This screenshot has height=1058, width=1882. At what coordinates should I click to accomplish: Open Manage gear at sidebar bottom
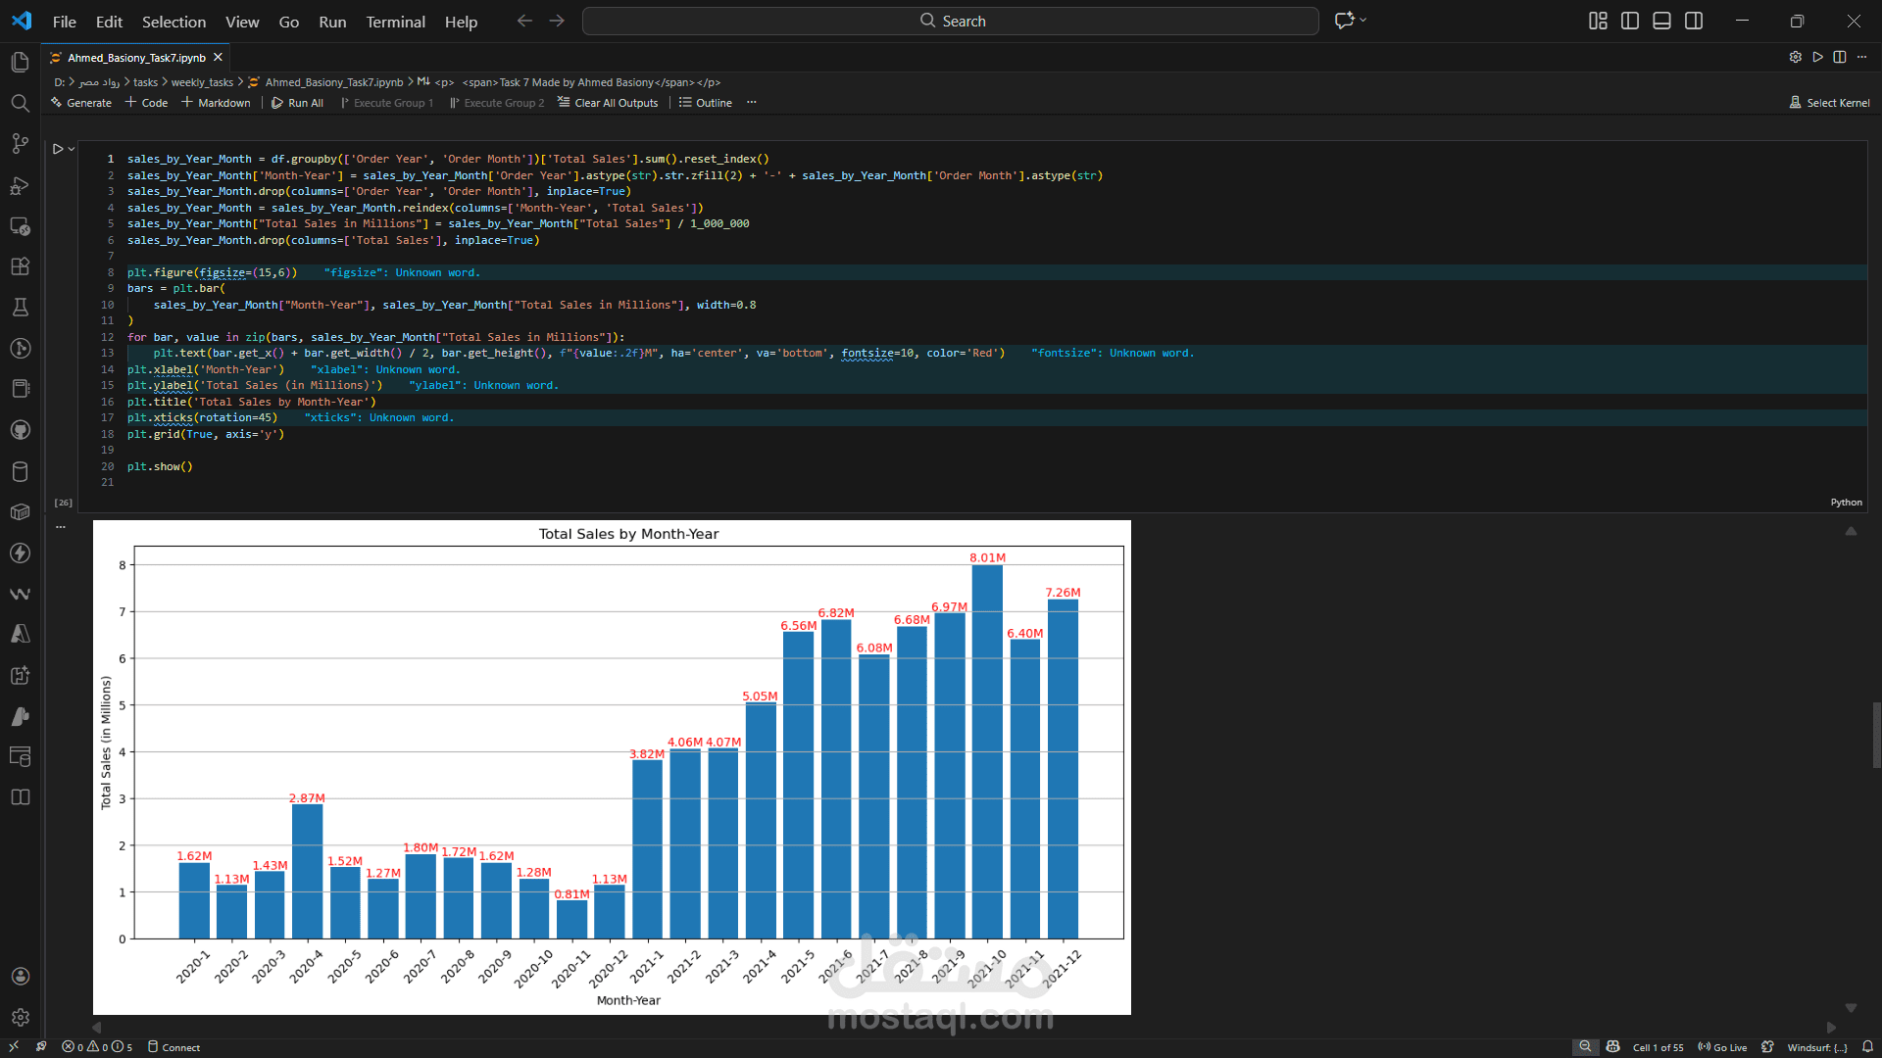point(20,1018)
